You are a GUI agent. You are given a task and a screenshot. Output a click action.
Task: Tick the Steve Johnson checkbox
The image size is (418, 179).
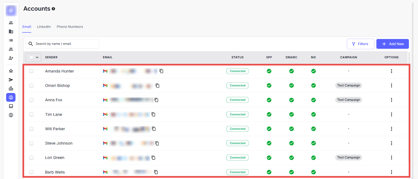(31, 143)
